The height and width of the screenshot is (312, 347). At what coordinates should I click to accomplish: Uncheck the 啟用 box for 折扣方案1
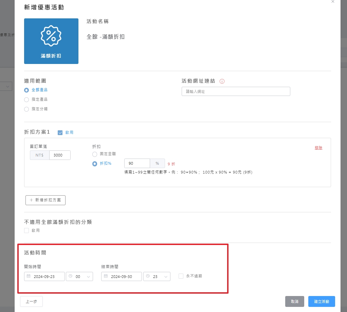(x=60, y=132)
